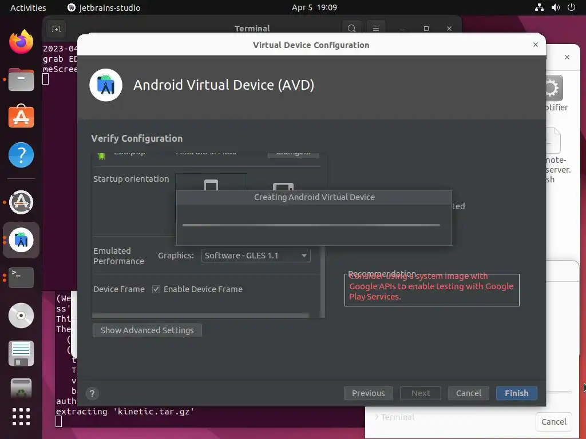Screen dimensions: 586x439
Task: Open the trash dock icon
Action: [21, 388]
